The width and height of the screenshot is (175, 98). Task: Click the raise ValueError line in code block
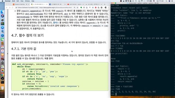point(53,86)
